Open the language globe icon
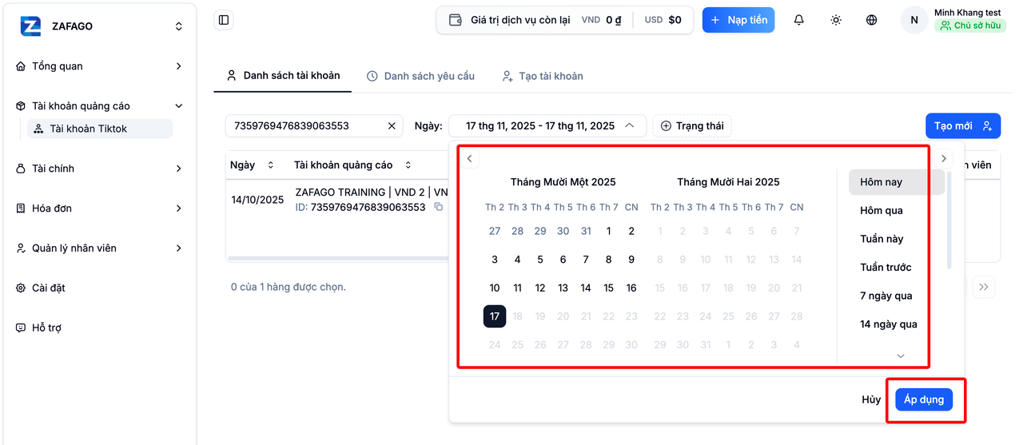Viewport: 1023px width, 445px height. (x=872, y=20)
